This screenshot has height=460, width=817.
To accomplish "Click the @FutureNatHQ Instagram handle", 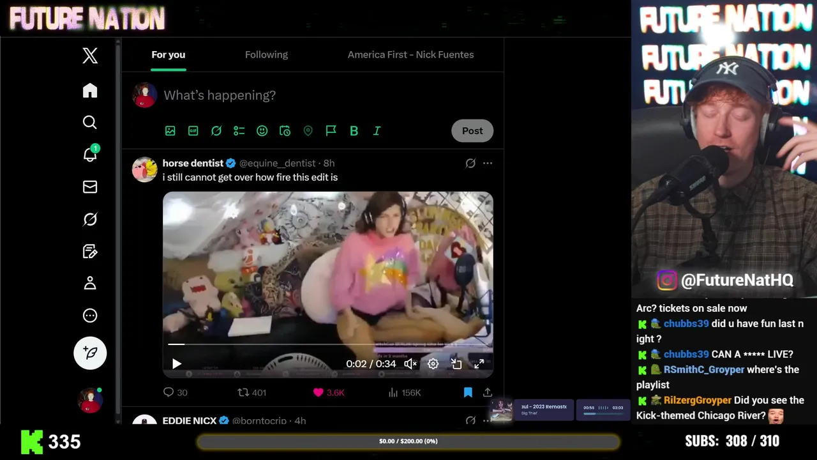I will click(737, 280).
